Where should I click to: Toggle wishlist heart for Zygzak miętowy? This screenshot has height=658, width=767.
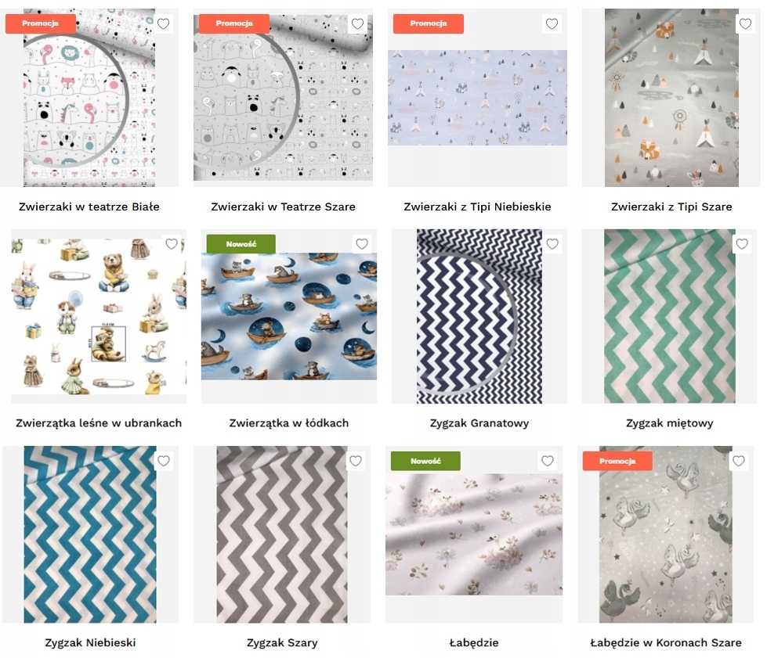(742, 244)
